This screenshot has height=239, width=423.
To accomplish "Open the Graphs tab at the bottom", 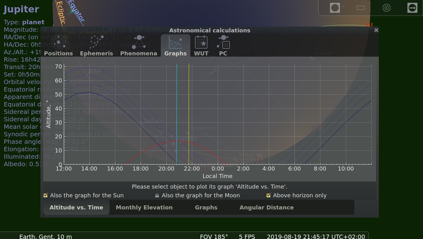I will pos(206,207).
